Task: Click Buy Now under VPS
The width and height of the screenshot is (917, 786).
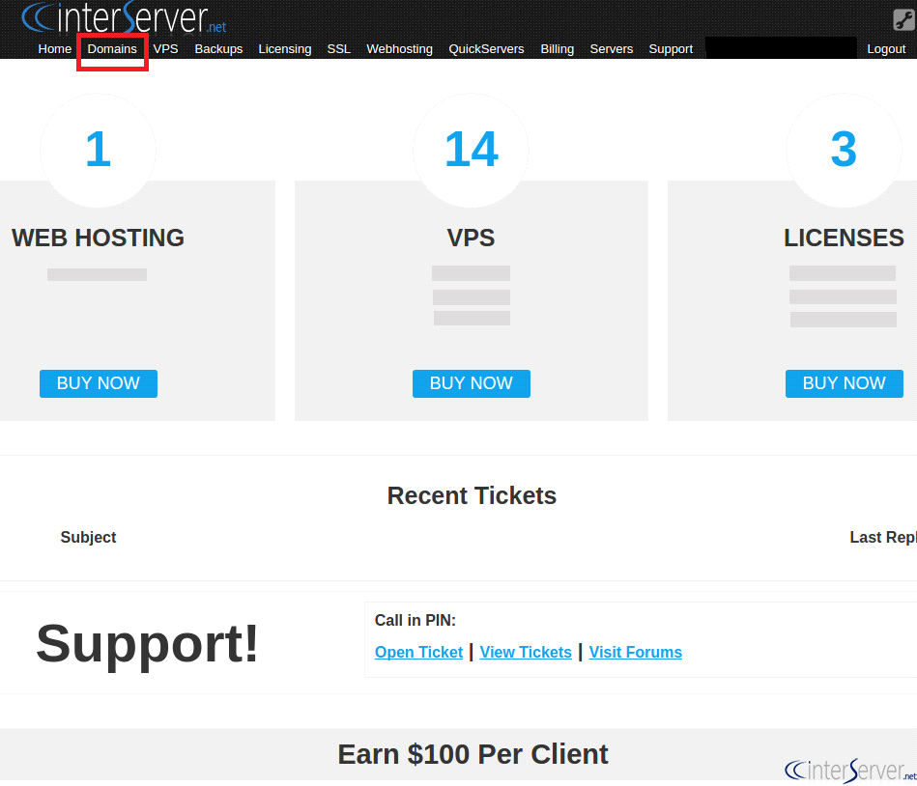Action: coord(472,383)
